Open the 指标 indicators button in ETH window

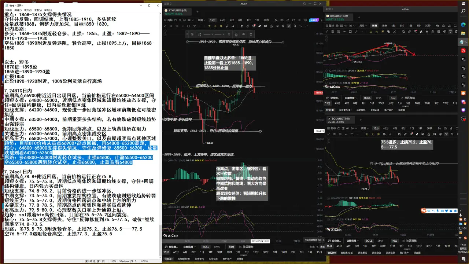click(x=169, y=20)
